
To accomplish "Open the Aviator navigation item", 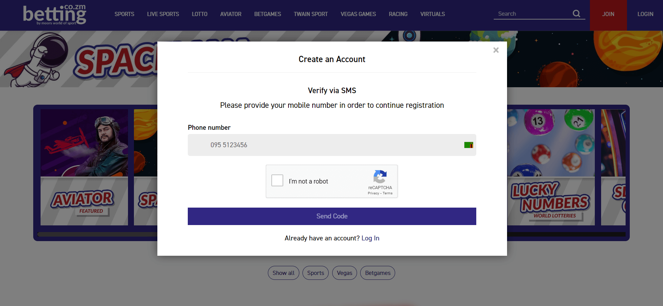I will click(x=231, y=14).
